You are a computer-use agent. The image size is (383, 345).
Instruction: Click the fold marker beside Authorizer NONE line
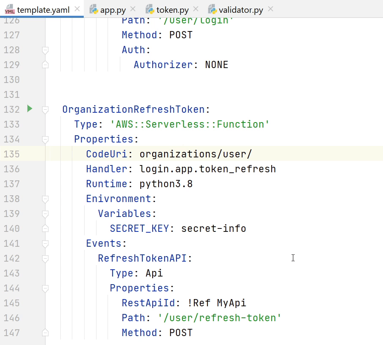point(45,65)
